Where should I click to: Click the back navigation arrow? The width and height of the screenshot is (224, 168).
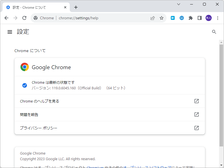tap(6, 18)
